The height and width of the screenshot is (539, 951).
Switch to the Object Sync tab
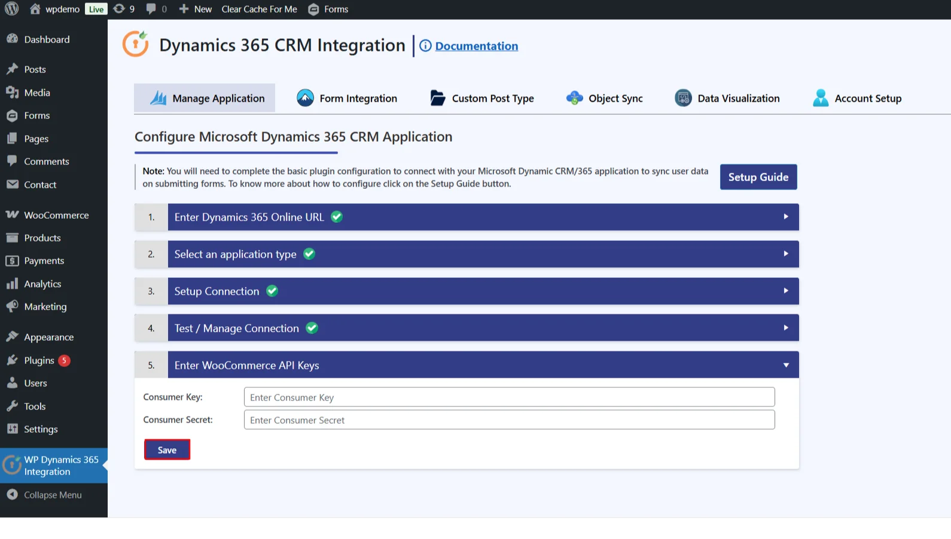(x=605, y=98)
